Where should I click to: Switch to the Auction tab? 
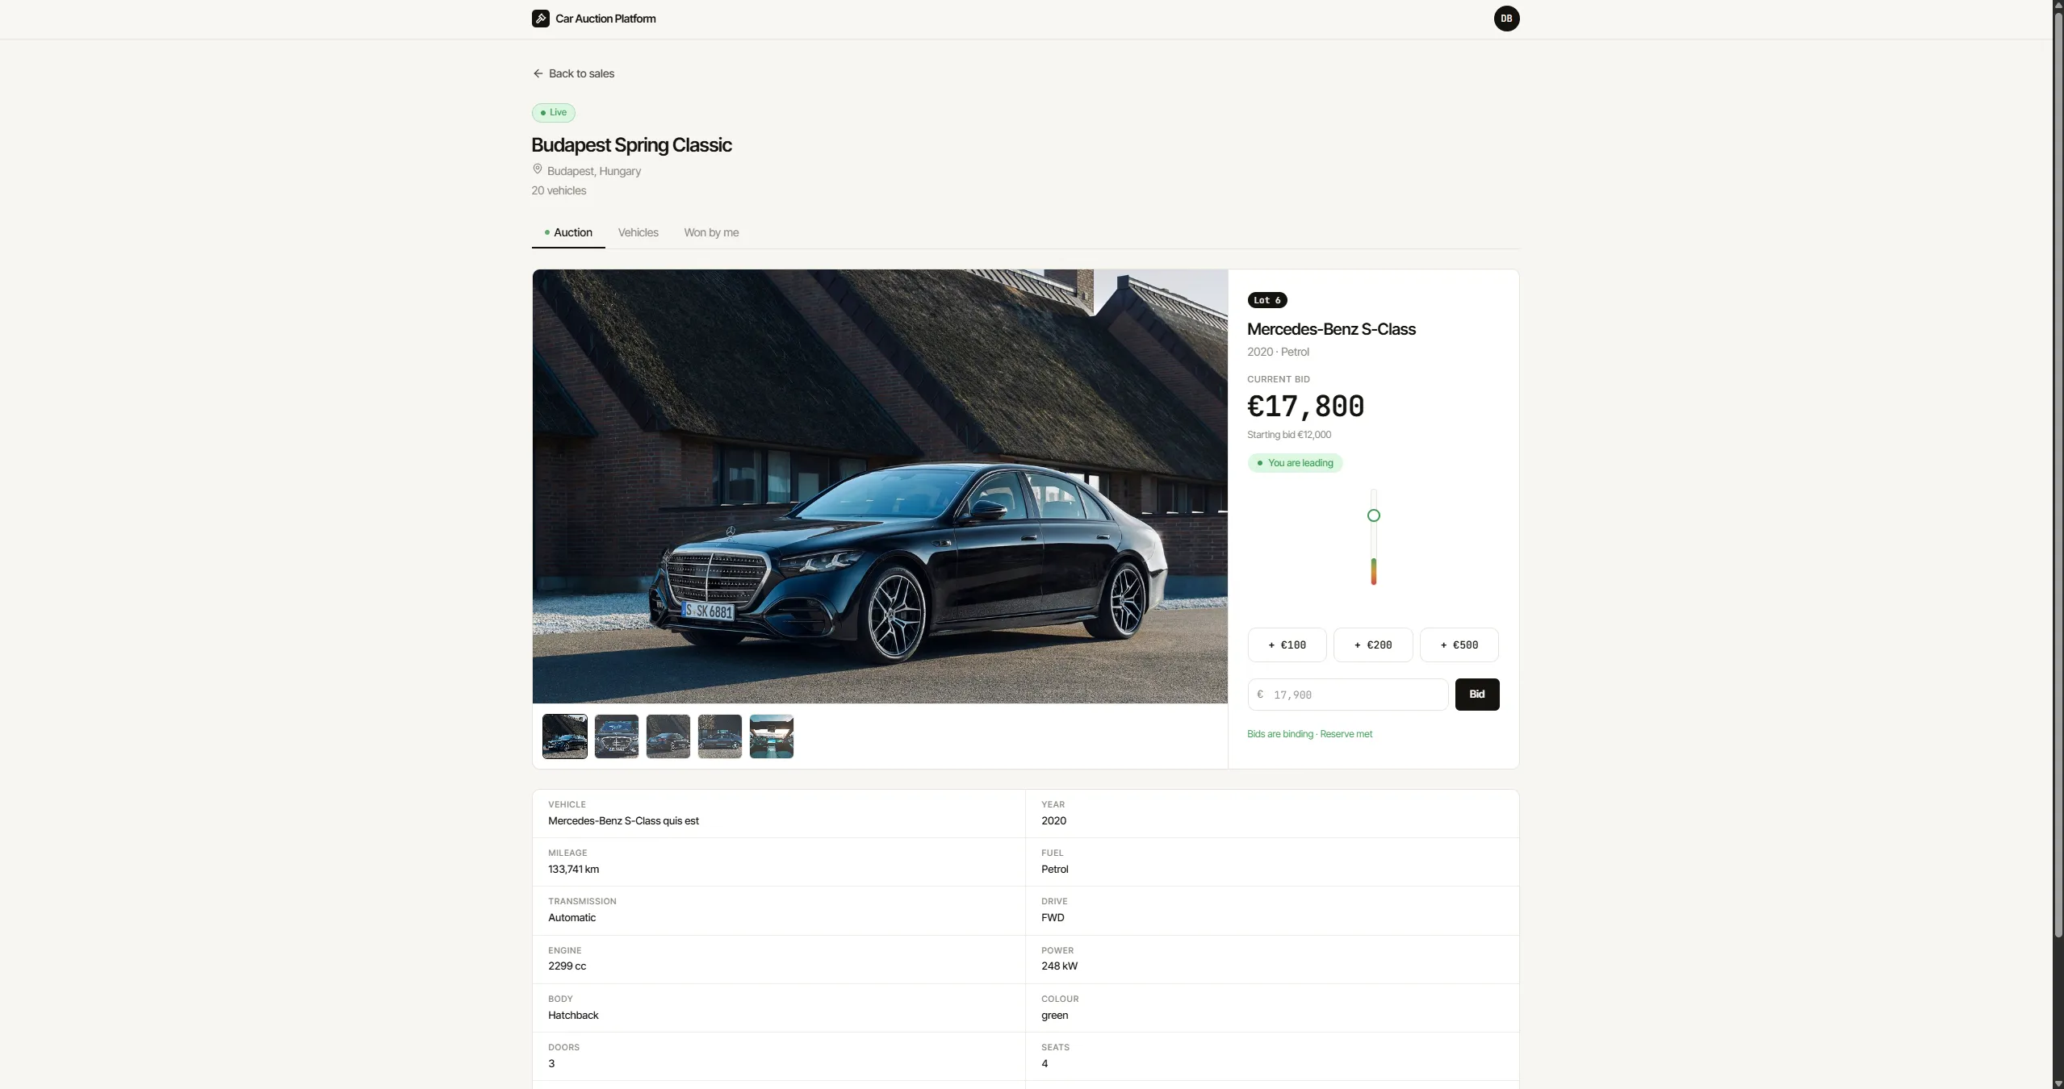pos(568,232)
